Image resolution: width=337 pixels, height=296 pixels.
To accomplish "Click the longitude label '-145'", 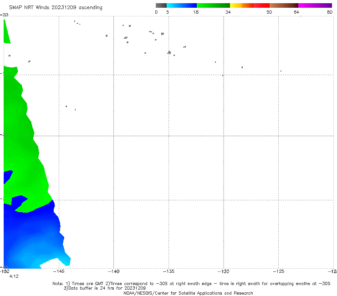I will point(58,271).
